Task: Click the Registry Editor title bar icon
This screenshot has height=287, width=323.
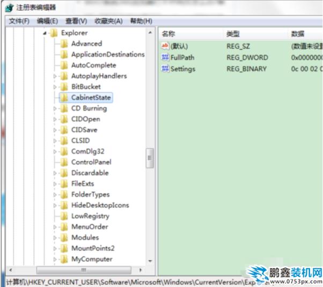Action: point(9,8)
